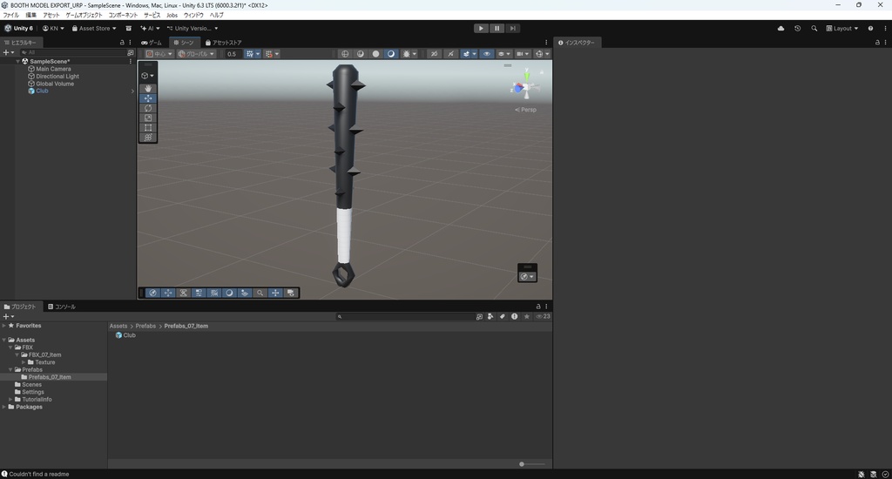Open the Scenes folder

pyautogui.click(x=31, y=385)
